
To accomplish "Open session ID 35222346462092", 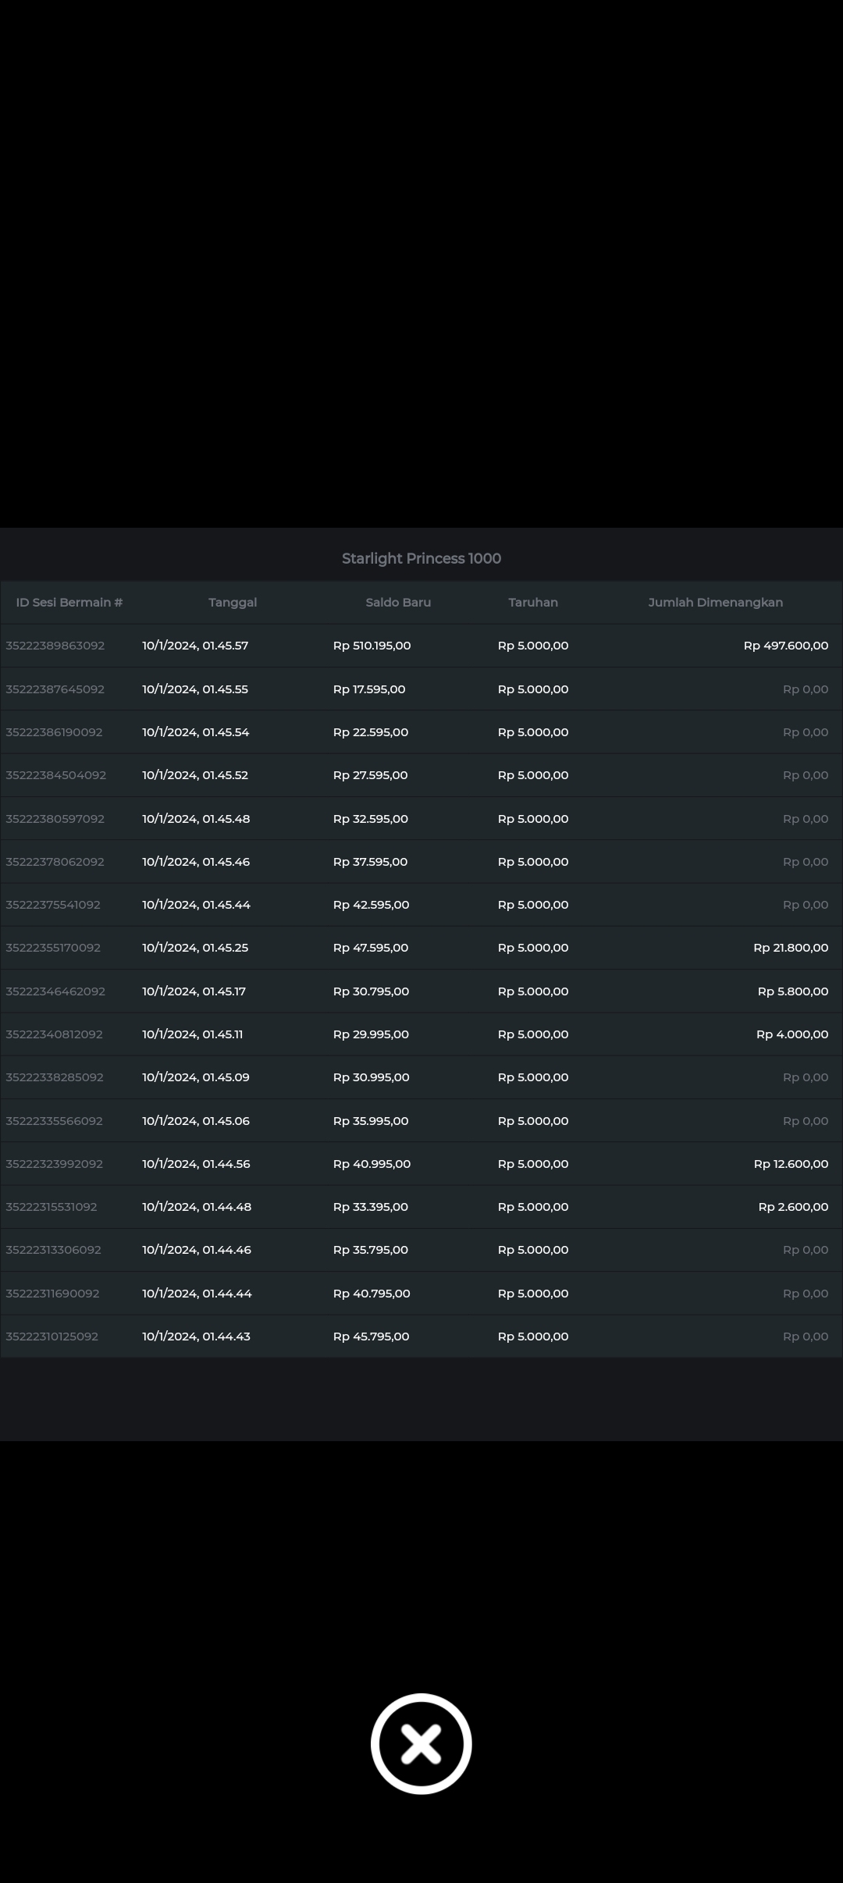I will [55, 991].
